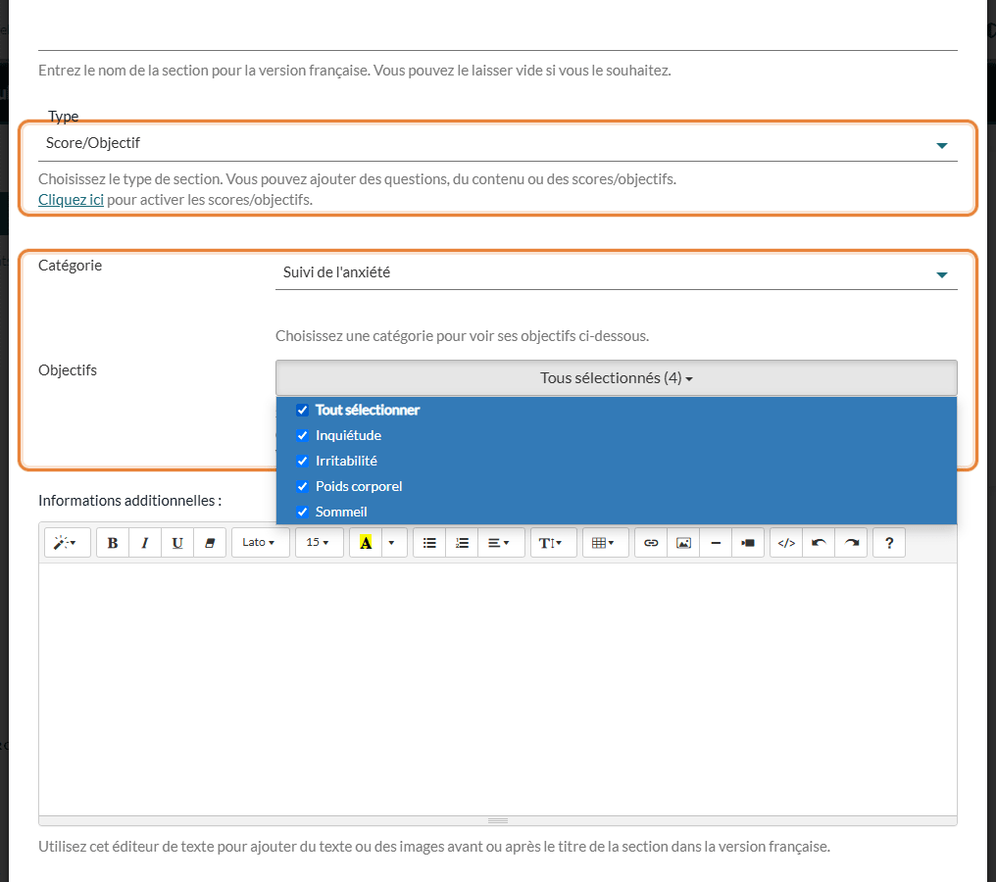Open the font size 15 dropdown
This screenshot has height=882, width=996.
(319, 543)
